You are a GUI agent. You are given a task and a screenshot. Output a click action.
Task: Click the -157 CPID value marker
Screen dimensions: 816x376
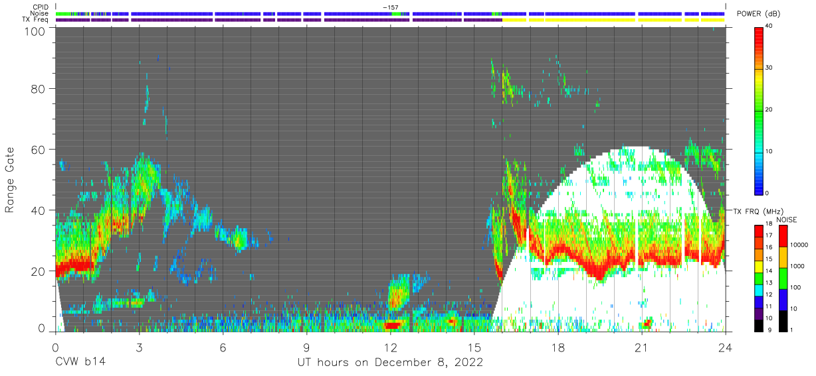[390, 7]
